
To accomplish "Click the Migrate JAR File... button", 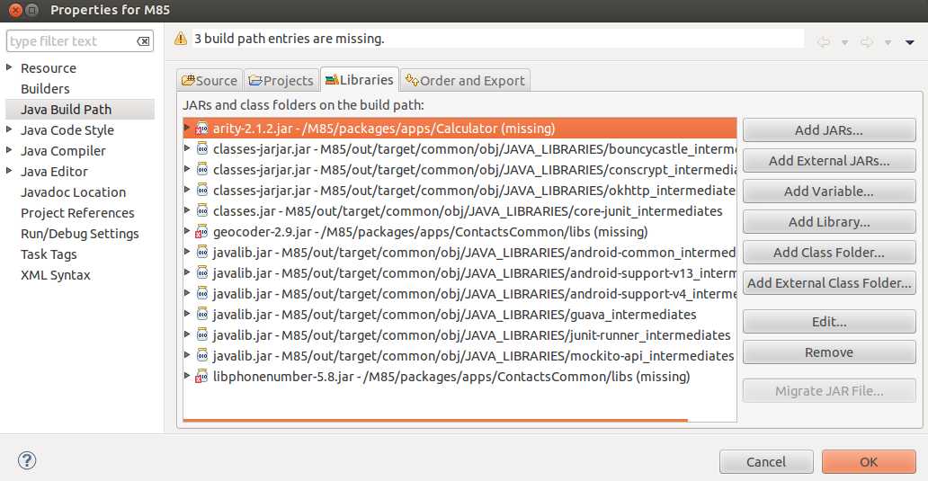I will tap(829, 391).
